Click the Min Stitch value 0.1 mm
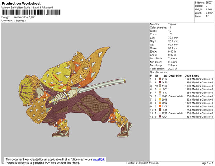 pos(172,62)
